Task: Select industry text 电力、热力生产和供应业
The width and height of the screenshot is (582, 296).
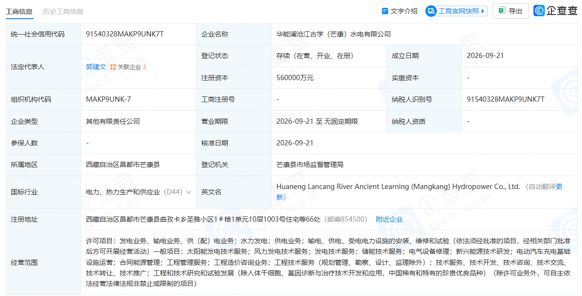Action: [123, 192]
